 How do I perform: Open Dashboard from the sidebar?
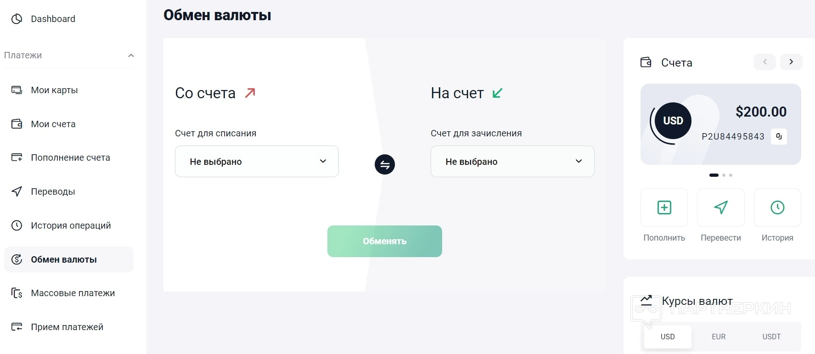tap(53, 19)
